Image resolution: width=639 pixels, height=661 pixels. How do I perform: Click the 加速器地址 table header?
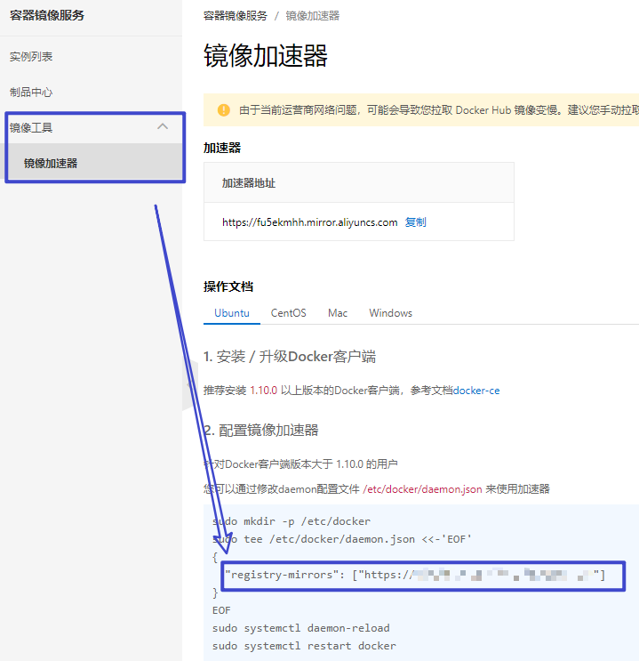[x=249, y=182]
